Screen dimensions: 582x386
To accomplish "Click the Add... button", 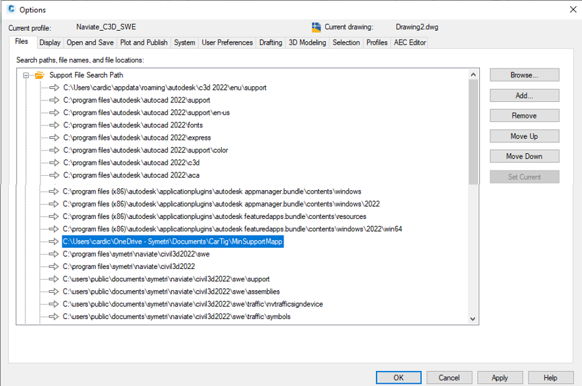I will pos(524,95).
